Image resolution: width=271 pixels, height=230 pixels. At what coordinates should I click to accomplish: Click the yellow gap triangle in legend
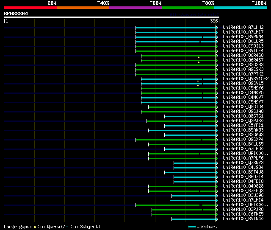(35, 227)
